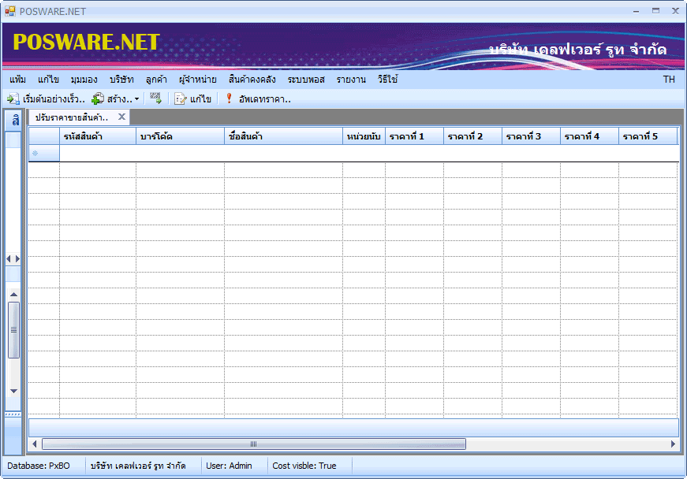Image resolution: width=687 pixels, height=479 pixels.
Task: Click the grid export icon in toolbar
Action: 156,98
